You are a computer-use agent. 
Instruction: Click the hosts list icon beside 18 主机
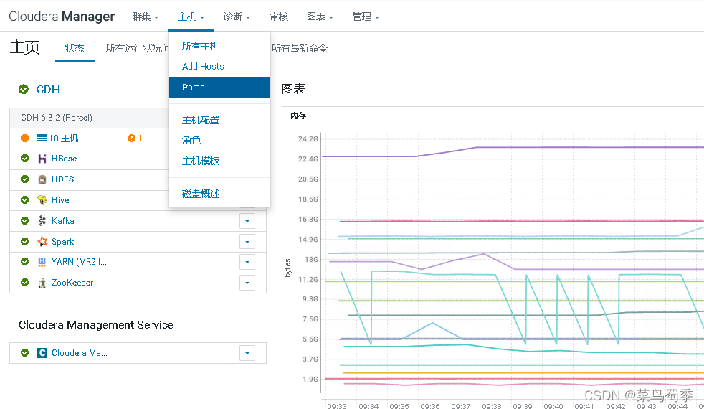42,138
